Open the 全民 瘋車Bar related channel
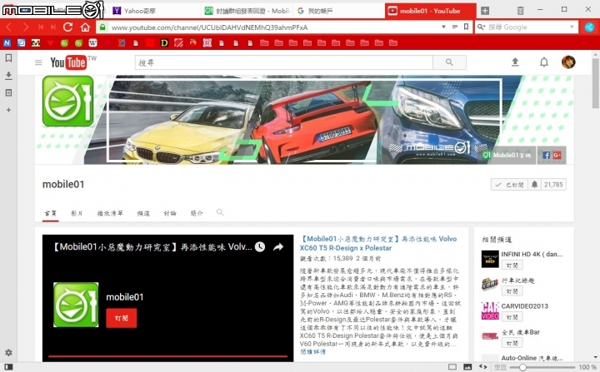600x372 pixels. [520, 332]
